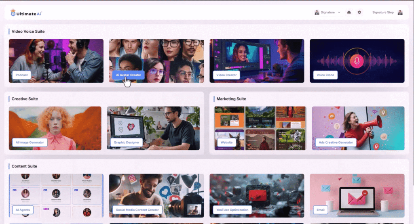The width and height of the screenshot is (414, 224).
Task: Launch the Graphic Designer tool
Action: tap(127, 142)
